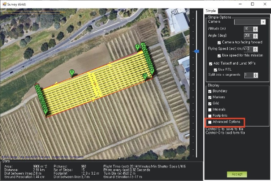This screenshot has height=181, width=271.
Task: Hide the Boundary display layer
Action: [x=210, y=91]
